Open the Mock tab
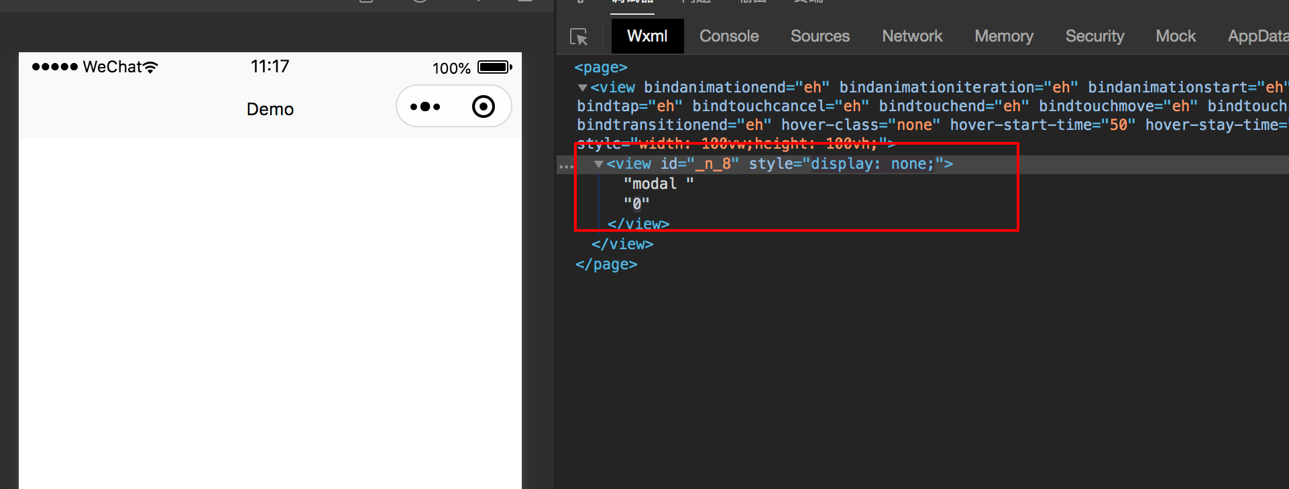 1175,36
